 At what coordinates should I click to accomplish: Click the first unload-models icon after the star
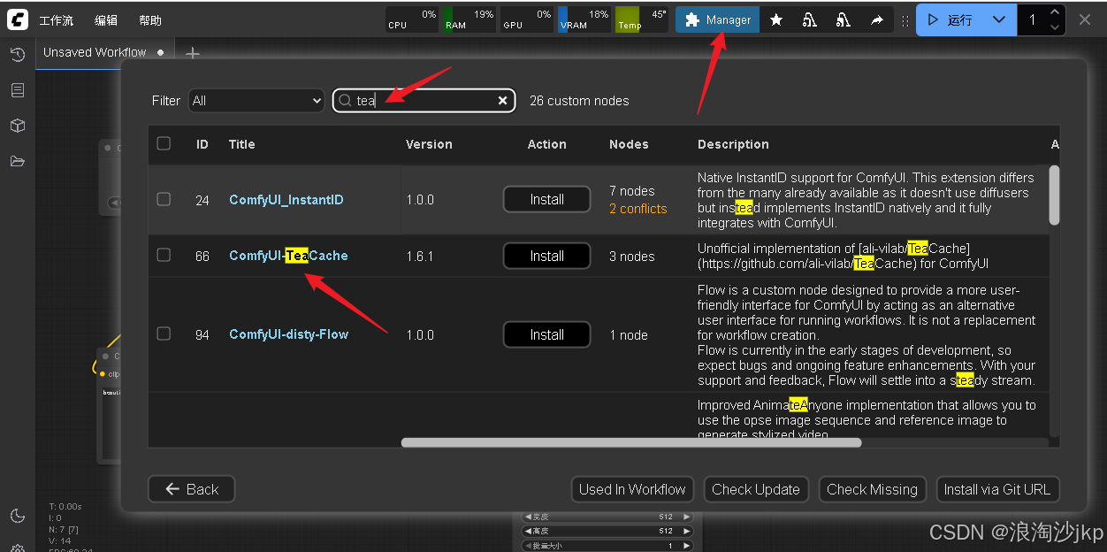(809, 19)
